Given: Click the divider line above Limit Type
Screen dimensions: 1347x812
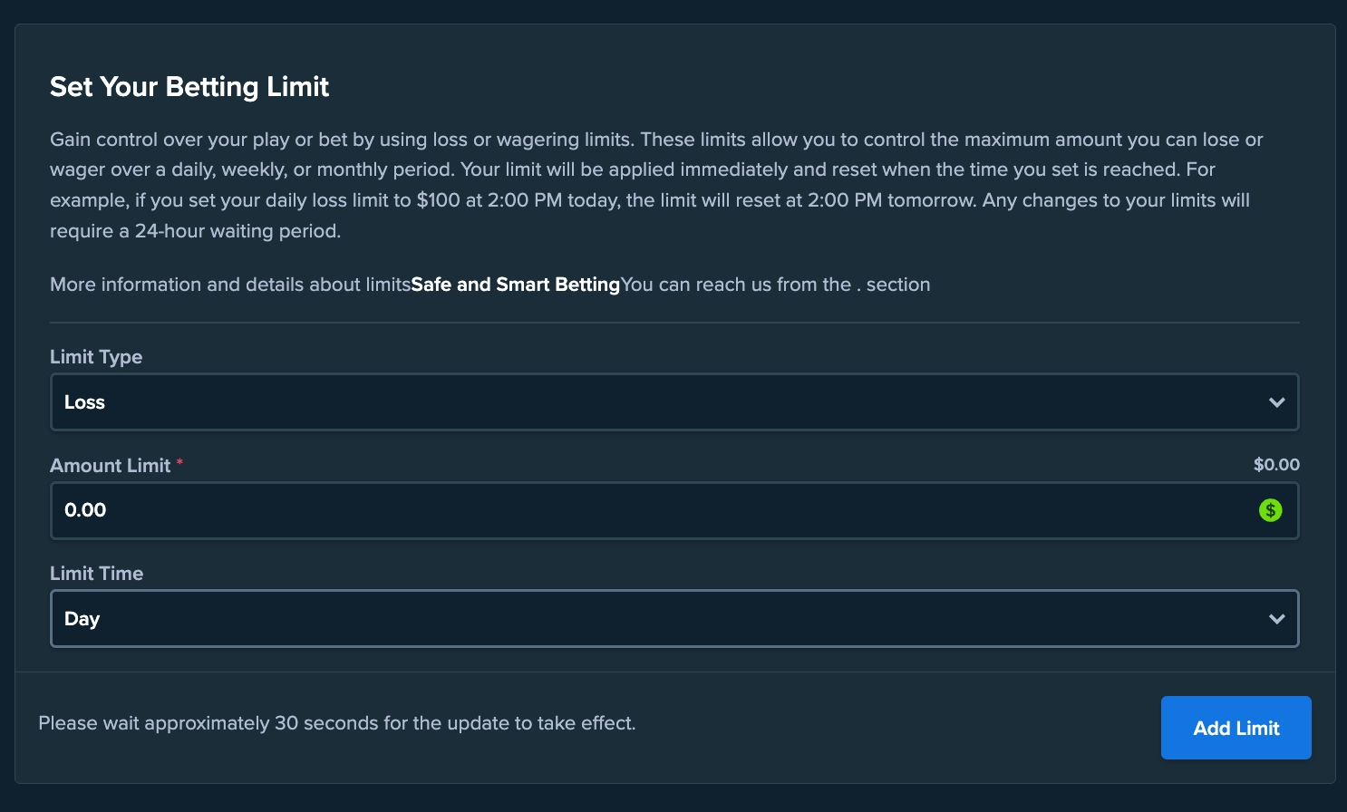Looking at the screenshot, I should pyautogui.click(x=674, y=323).
